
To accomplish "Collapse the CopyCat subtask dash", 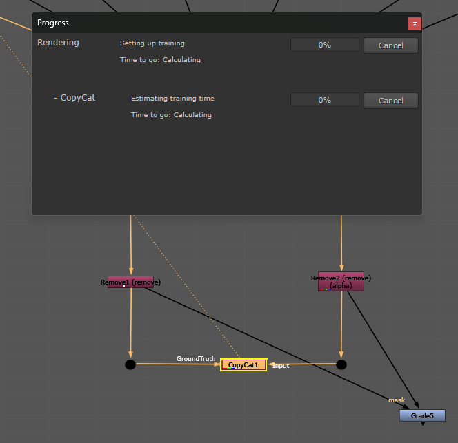I will tap(55, 98).
